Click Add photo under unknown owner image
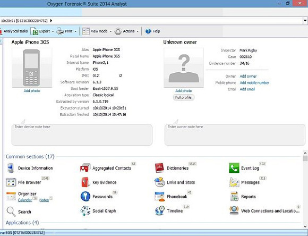Screen dimensions: 308x236 pos(183,91)
